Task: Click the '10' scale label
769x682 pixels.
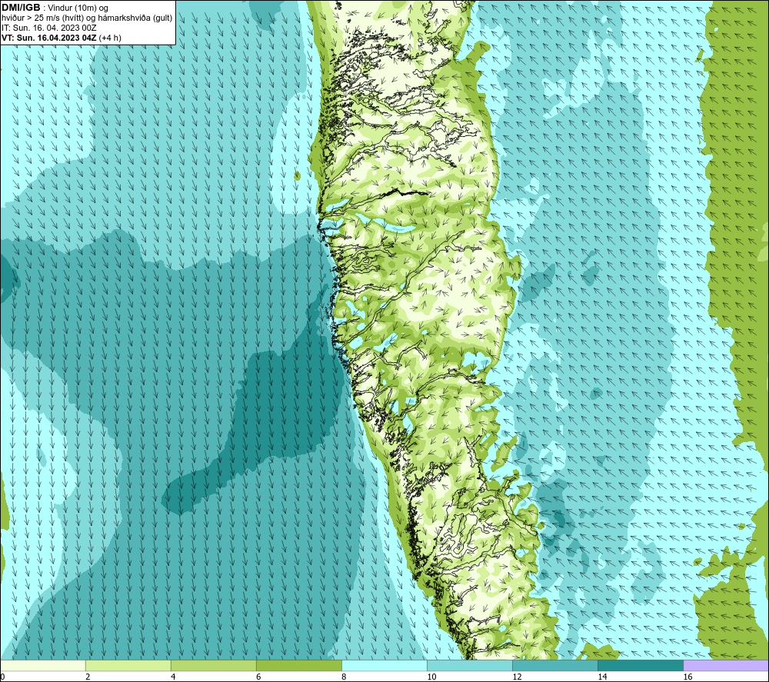Action: click(431, 677)
